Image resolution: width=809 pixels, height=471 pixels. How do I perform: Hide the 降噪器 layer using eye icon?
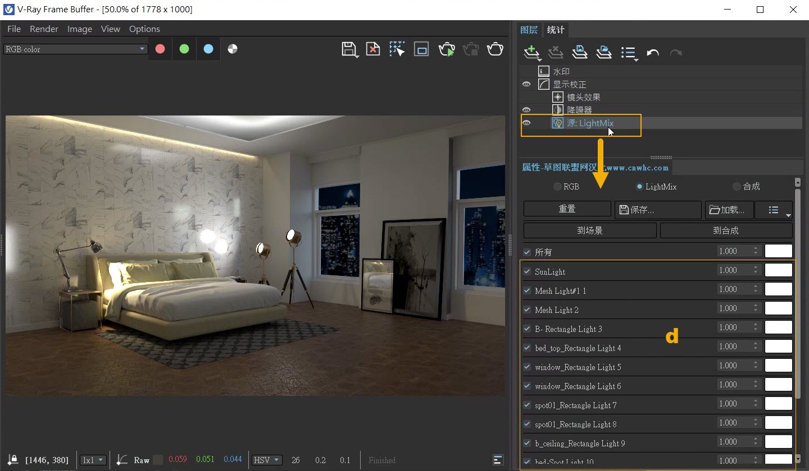click(x=526, y=110)
